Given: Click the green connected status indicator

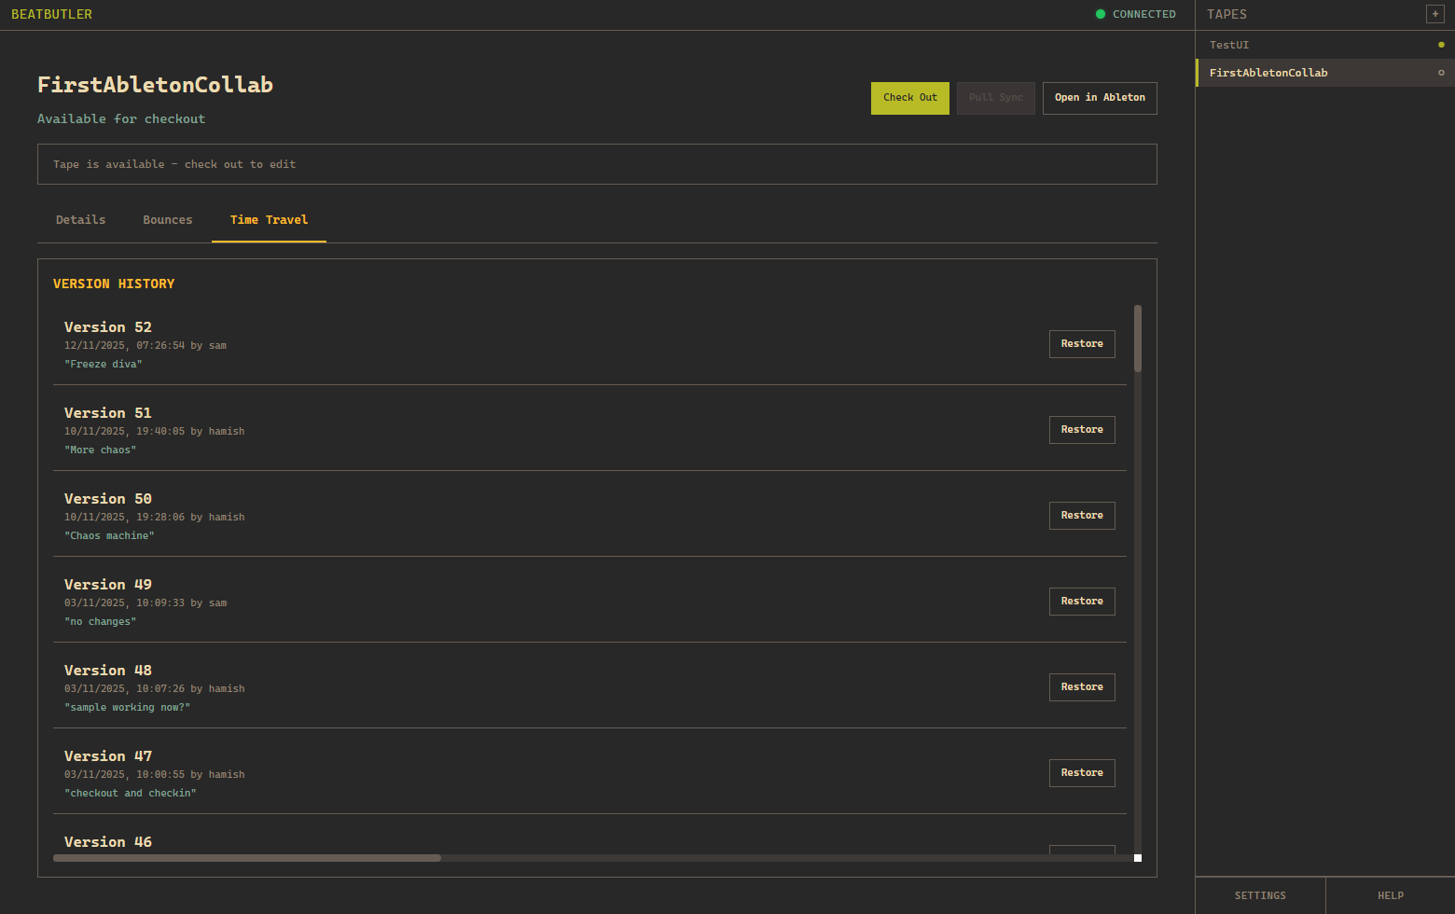Looking at the screenshot, I should point(1101,14).
